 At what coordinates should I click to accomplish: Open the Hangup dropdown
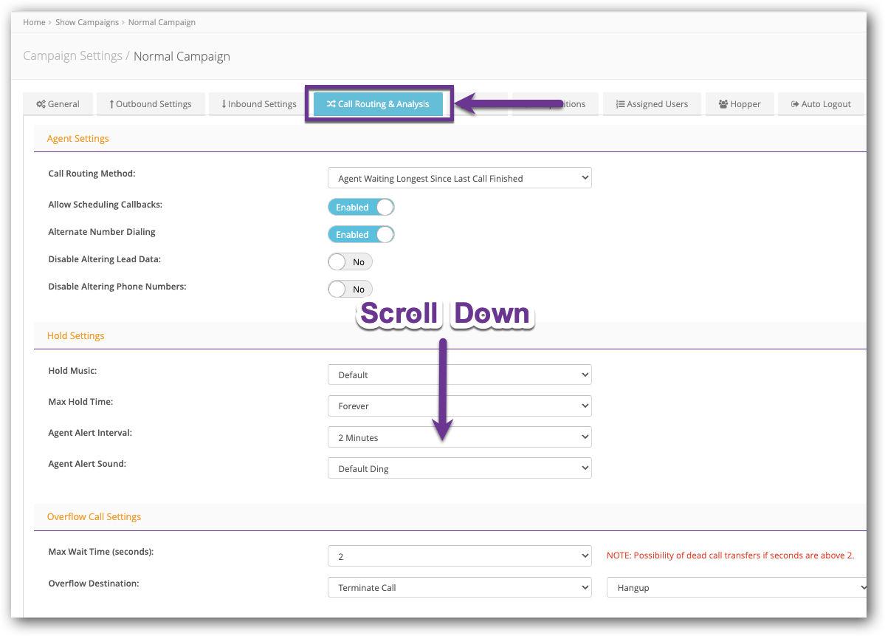(737, 587)
